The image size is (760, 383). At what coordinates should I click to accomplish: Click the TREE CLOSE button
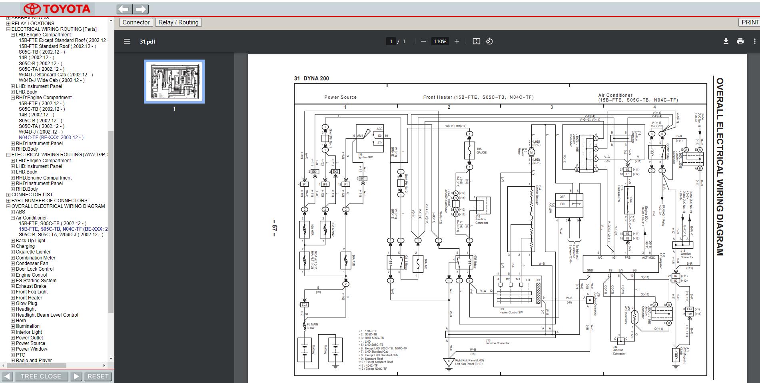tap(41, 376)
